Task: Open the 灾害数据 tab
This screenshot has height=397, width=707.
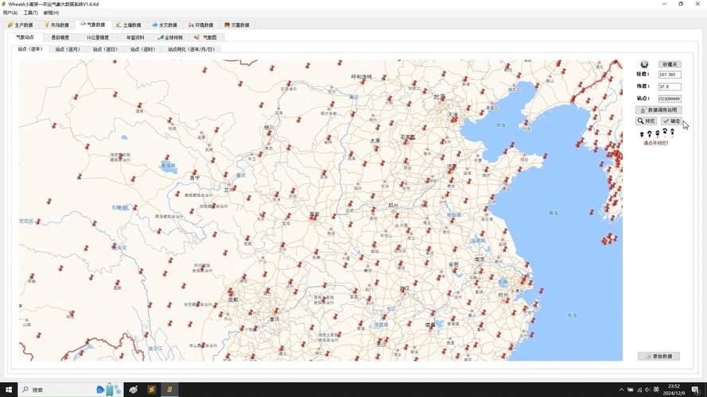Action: pyautogui.click(x=237, y=25)
